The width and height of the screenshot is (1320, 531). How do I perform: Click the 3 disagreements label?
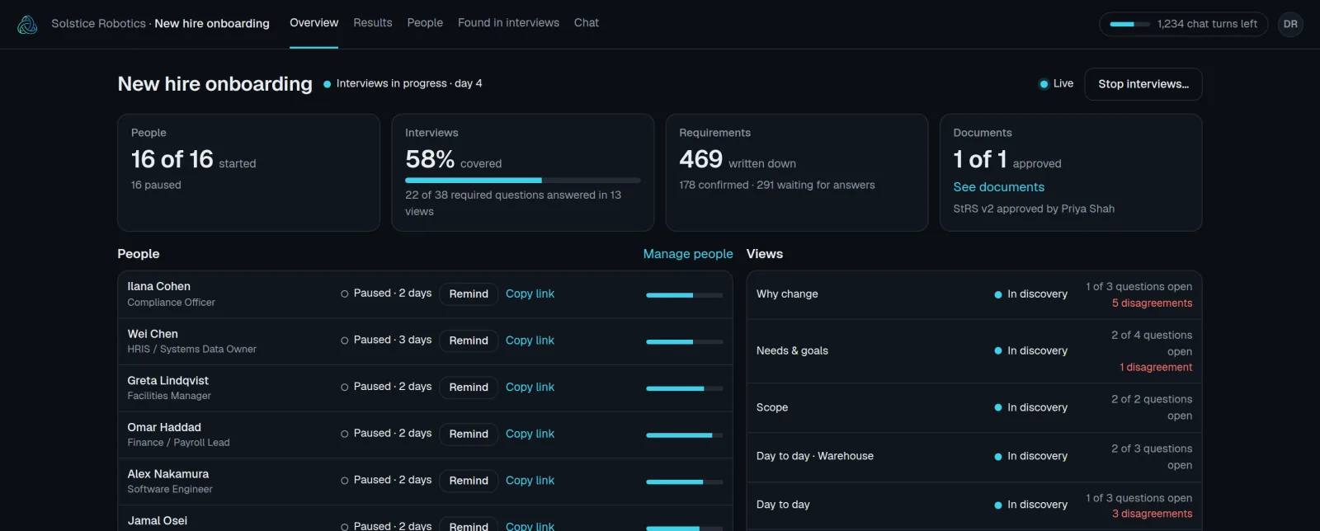click(1152, 514)
